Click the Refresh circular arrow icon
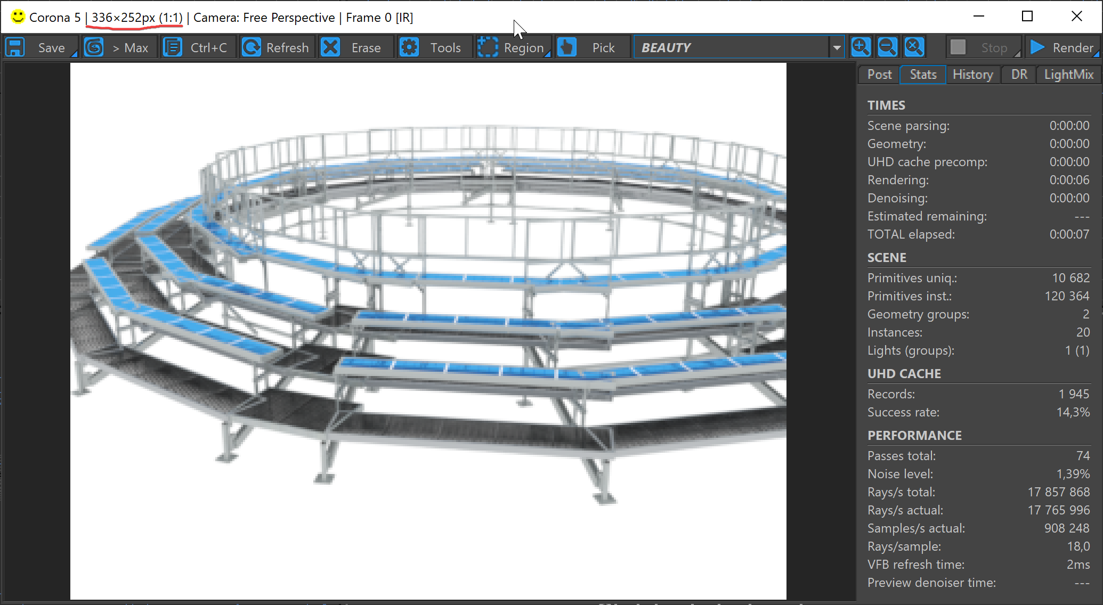Viewport: 1103px width, 605px height. click(251, 47)
